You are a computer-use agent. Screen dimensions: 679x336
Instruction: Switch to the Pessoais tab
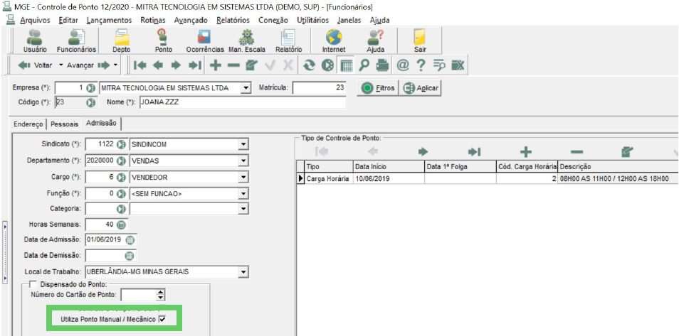coord(65,124)
